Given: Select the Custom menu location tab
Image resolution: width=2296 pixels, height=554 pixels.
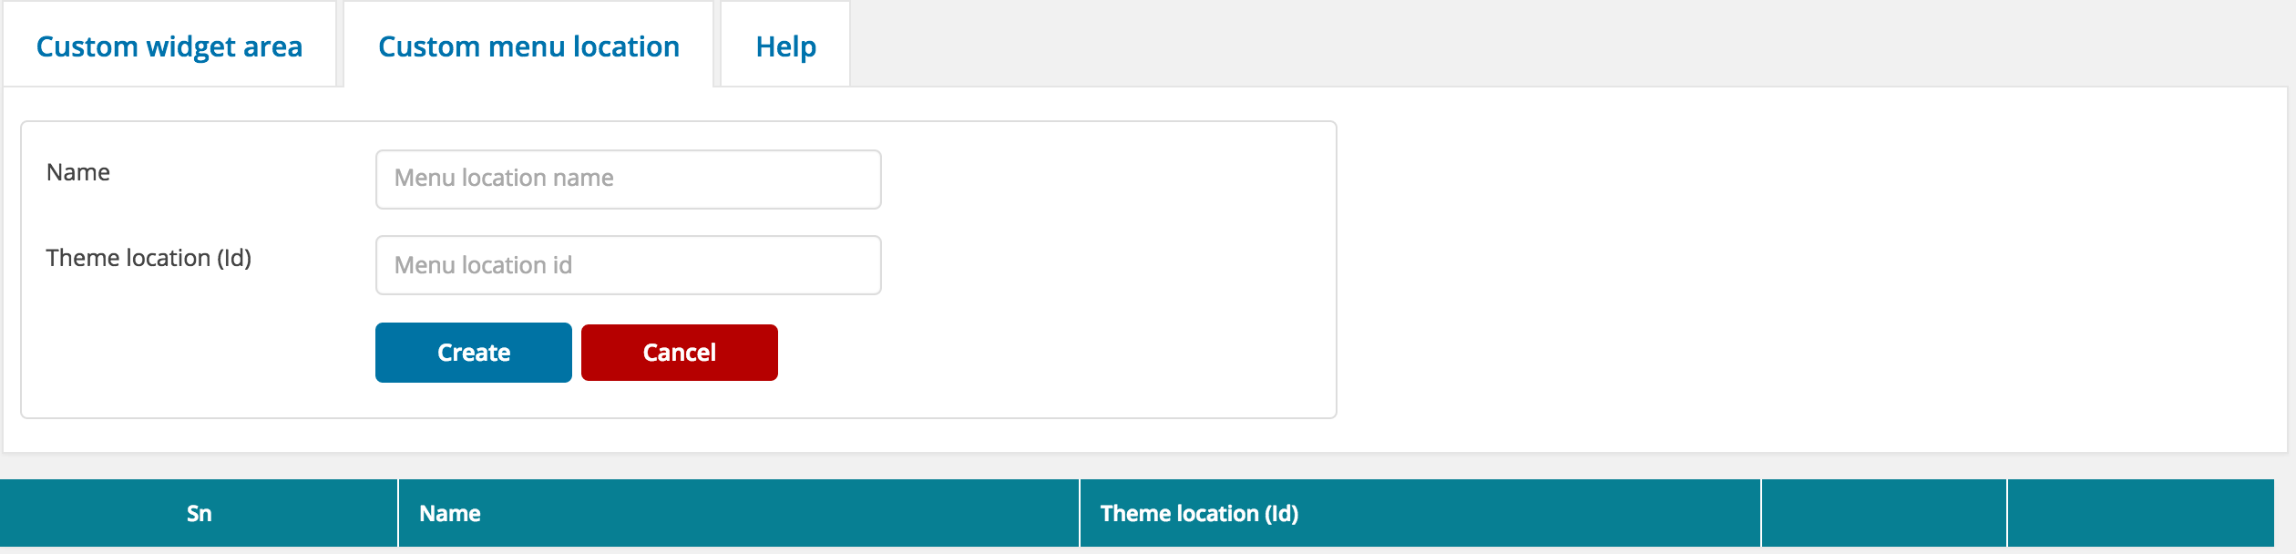Looking at the screenshot, I should pyautogui.click(x=528, y=46).
